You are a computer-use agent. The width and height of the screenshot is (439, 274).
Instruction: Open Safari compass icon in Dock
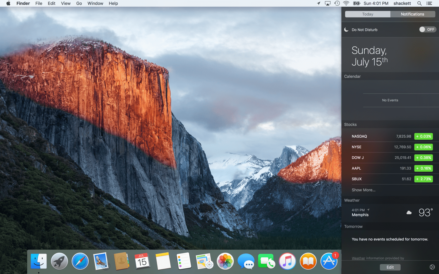[x=80, y=261]
